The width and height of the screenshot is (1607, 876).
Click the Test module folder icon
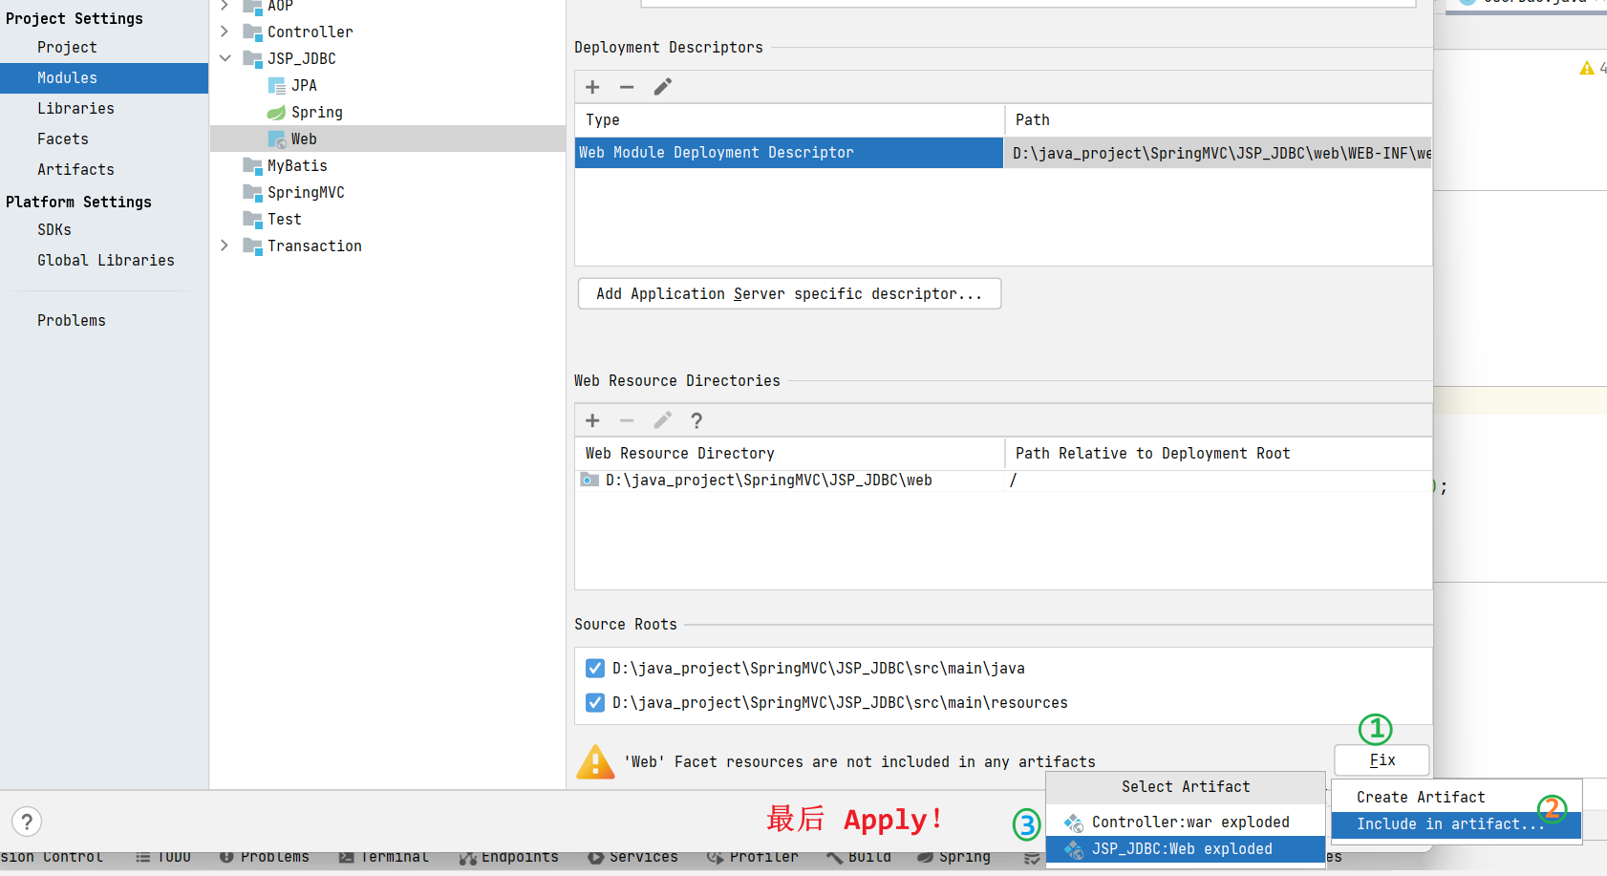tap(252, 220)
